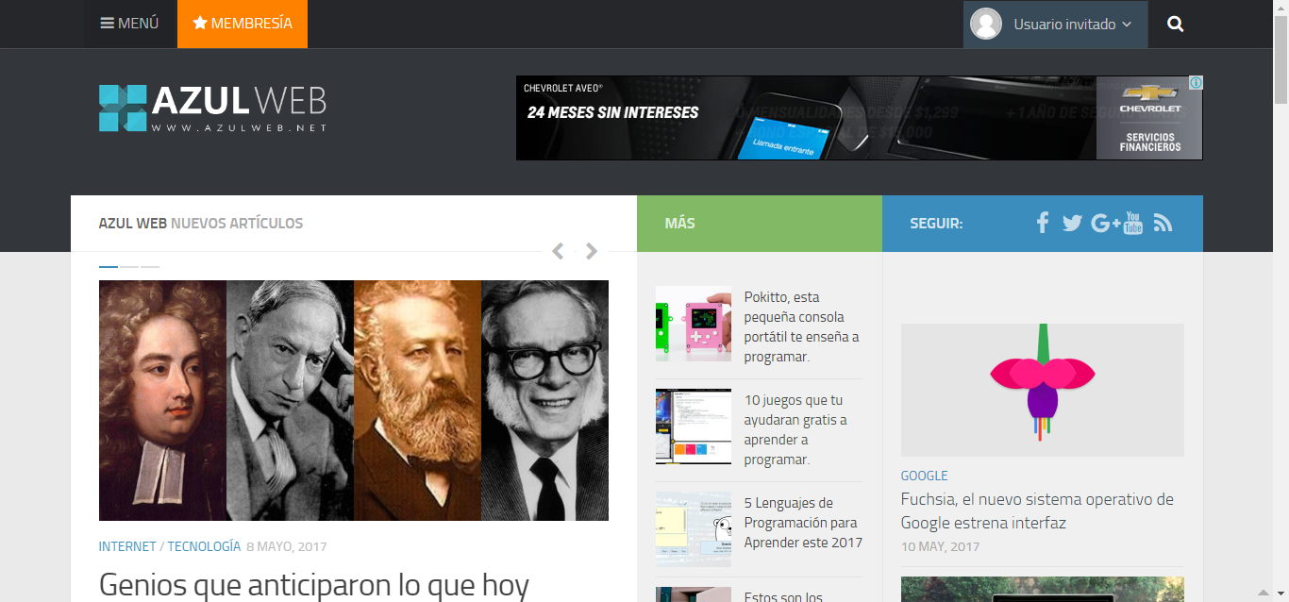Go to previous slide arrow
The width and height of the screenshot is (1289, 602).
558,251
